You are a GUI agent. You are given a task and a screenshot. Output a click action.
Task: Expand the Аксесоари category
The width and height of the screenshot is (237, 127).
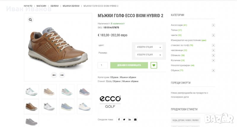213,25
